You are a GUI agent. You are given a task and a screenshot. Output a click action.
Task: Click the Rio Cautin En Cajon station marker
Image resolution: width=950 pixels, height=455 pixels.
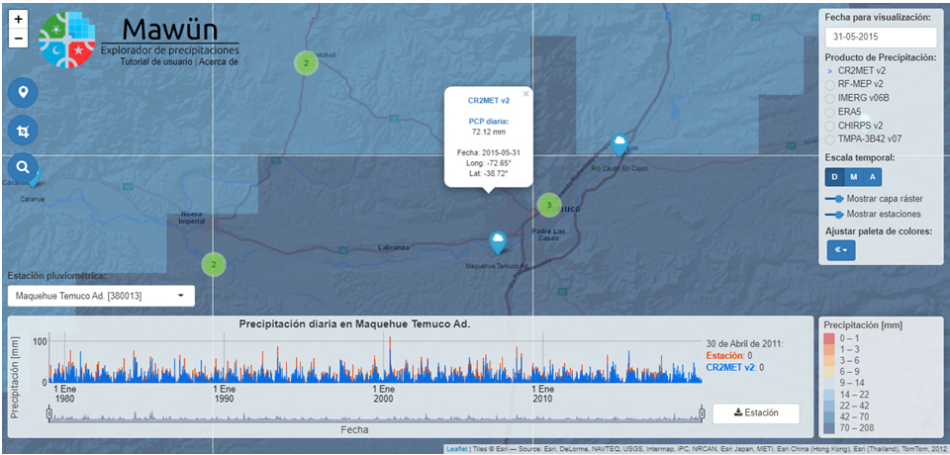(x=619, y=144)
